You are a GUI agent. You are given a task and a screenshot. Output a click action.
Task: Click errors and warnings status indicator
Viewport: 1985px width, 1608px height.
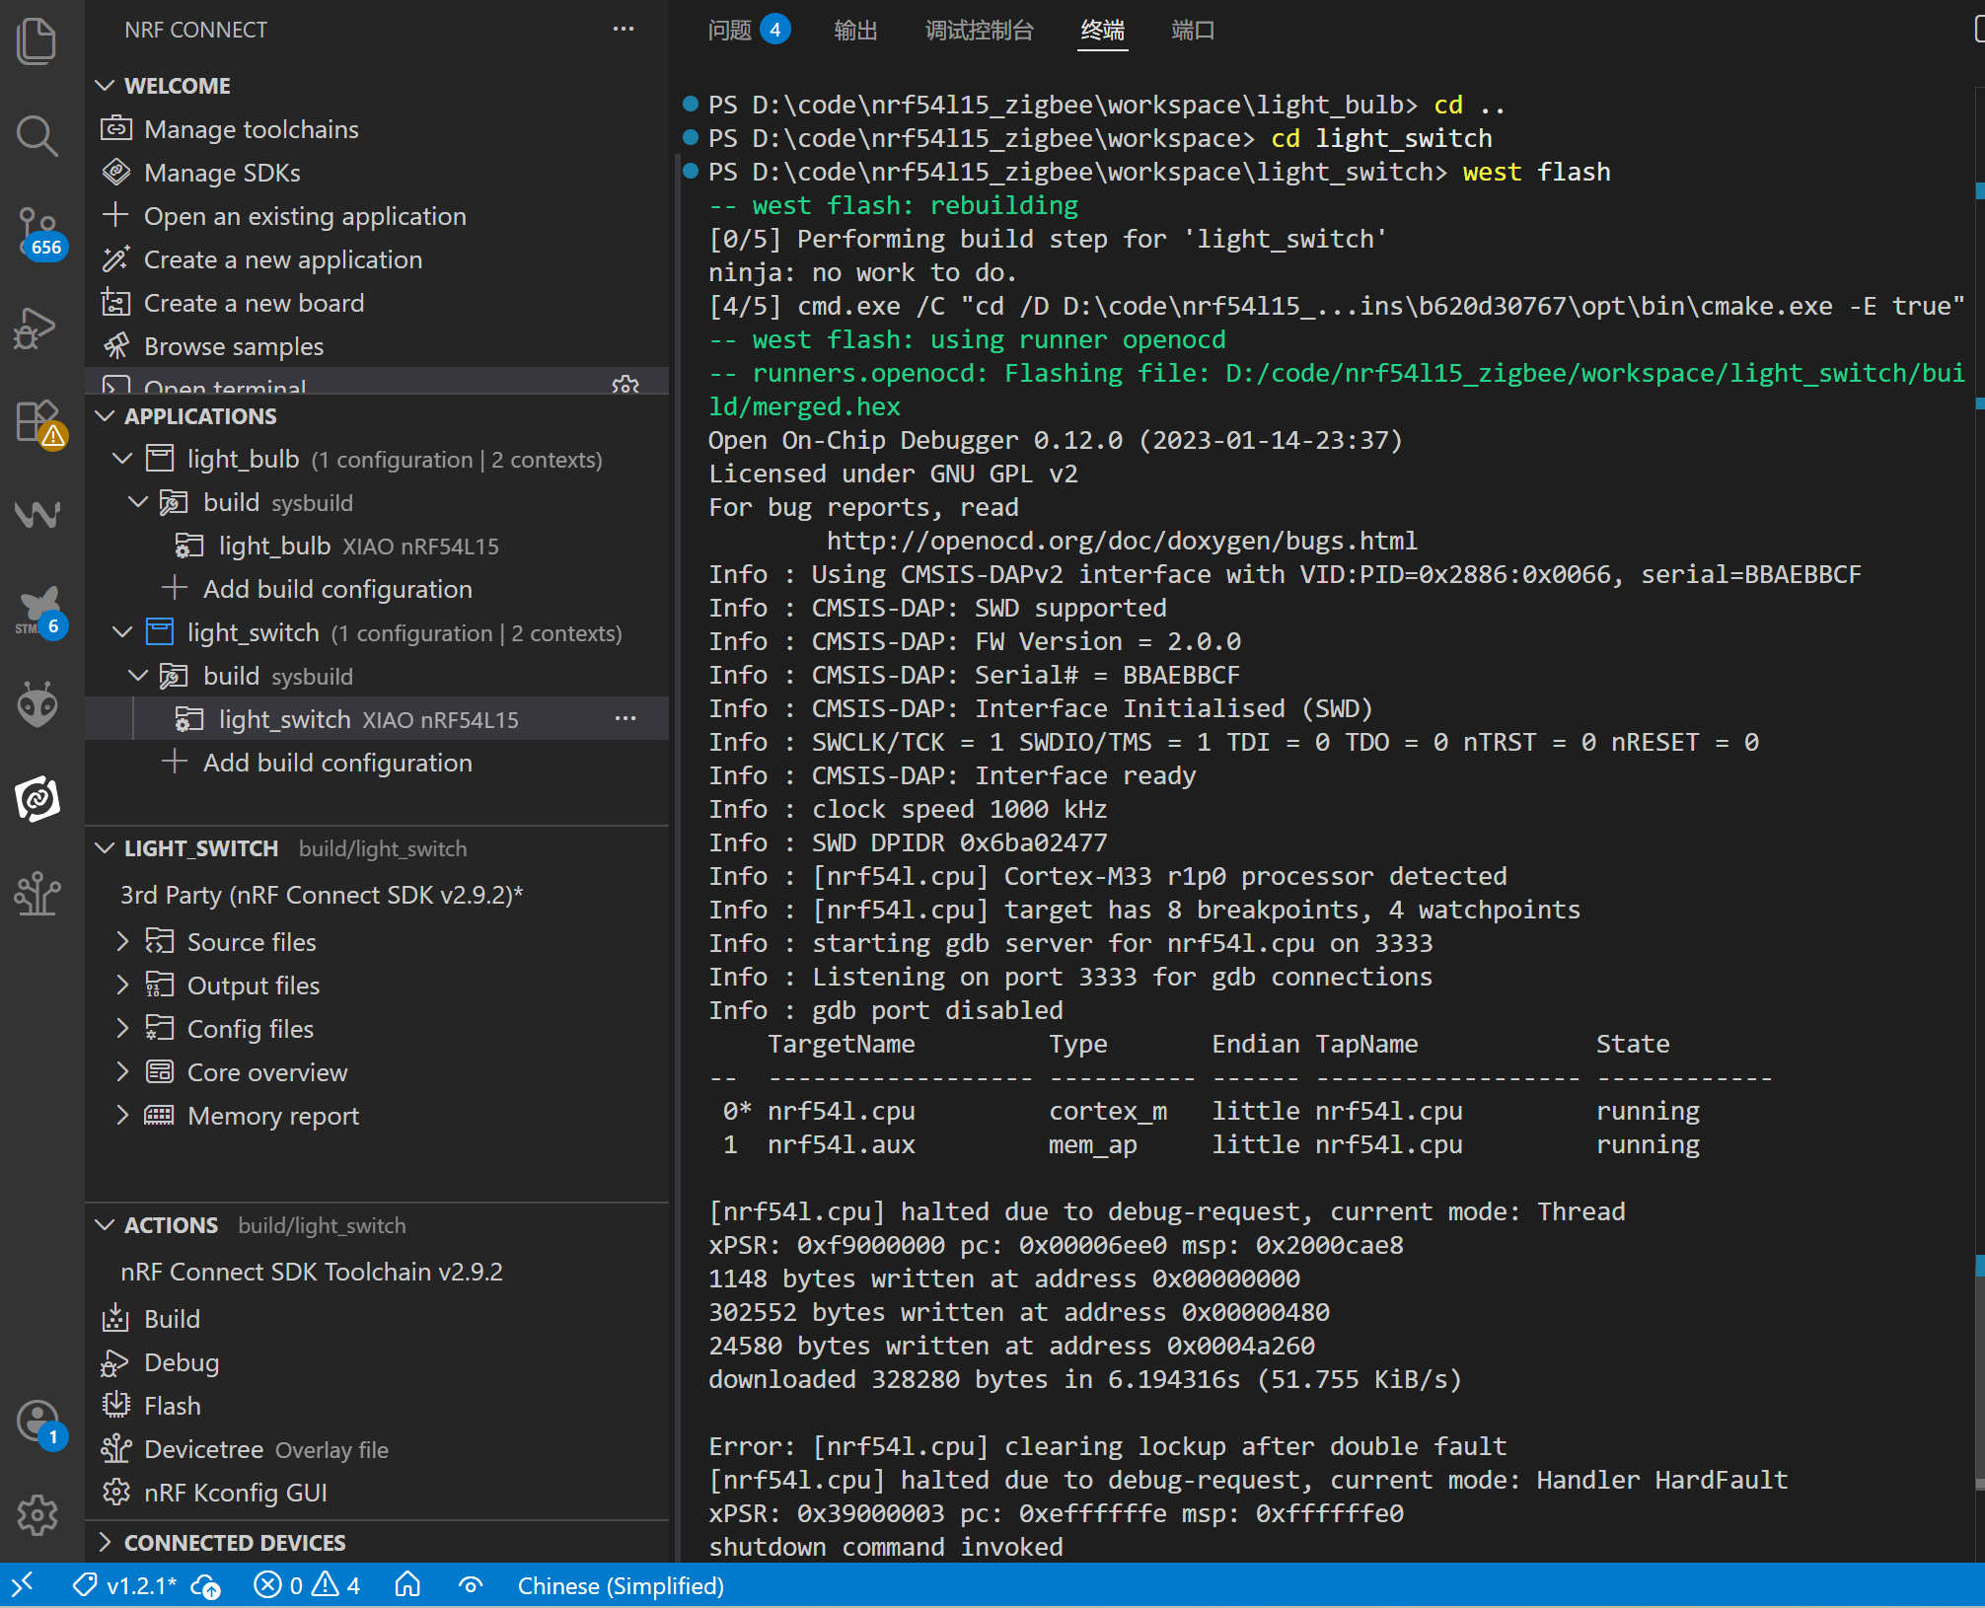(307, 1585)
